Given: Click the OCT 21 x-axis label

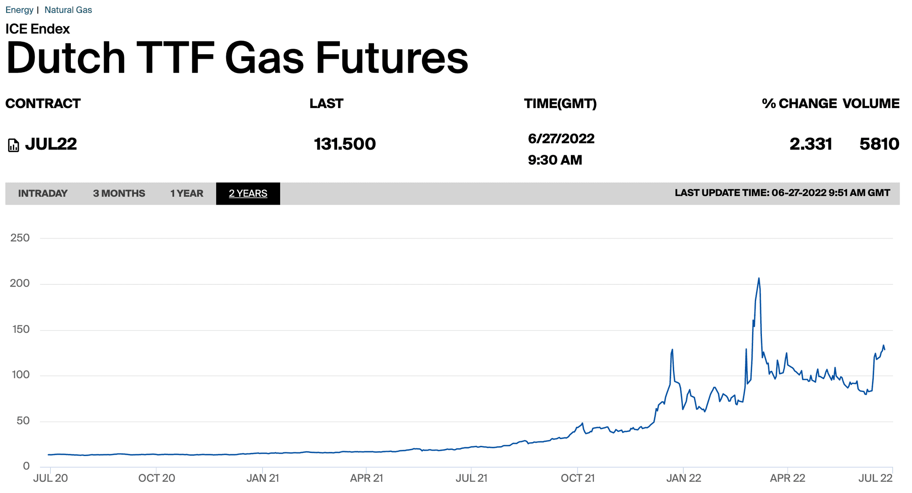Looking at the screenshot, I should [x=578, y=478].
